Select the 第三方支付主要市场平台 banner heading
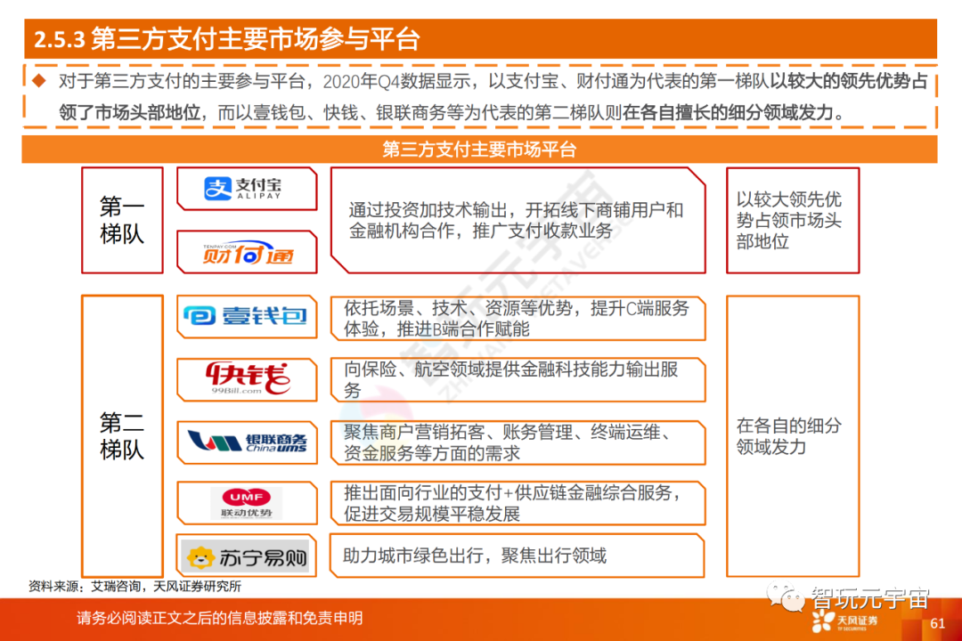Screen dimensions: 962x641 tap(479, 149)
